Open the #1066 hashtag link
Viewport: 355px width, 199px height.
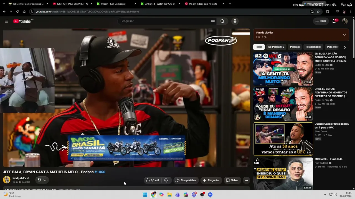pyautogui.click(x=100, y=172)
